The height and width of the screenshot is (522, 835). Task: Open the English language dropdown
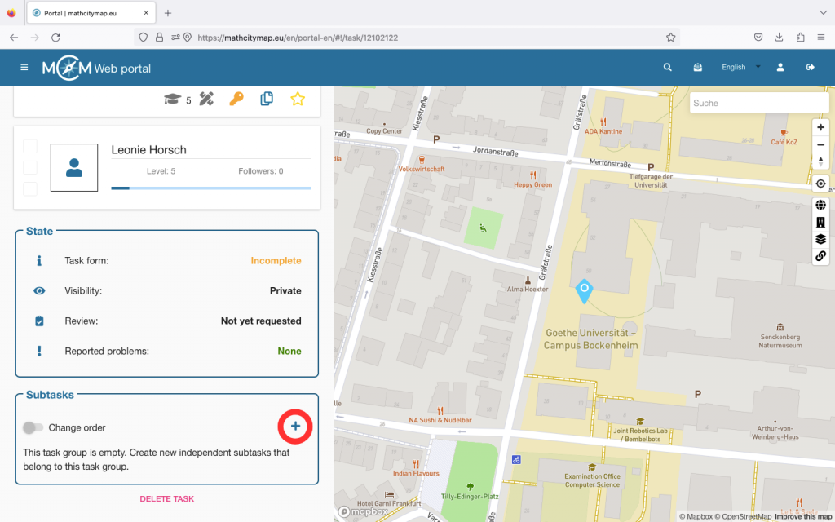coord(740,68)
